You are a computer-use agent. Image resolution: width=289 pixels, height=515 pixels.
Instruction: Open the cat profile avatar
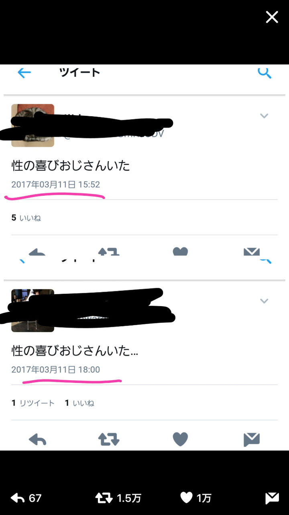point(33,125)
